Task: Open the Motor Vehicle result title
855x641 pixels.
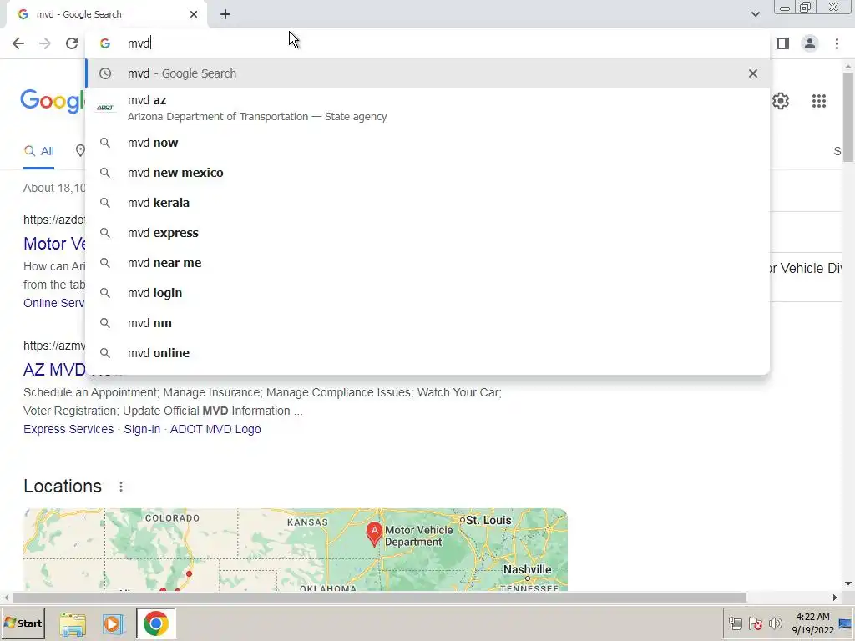Action: [54, 244]
